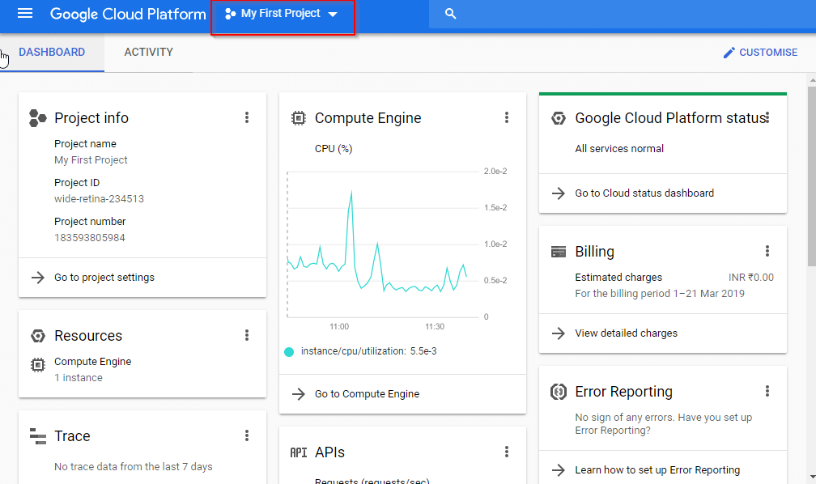The height and width of the screenshot is (484, 816).
Task: Click the Compute Engine card chip icon
Action: pos(298,118)
